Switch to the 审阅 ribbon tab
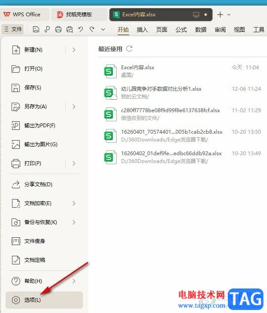The width and height of the screenshot is (267, 313). click(220, 30)
